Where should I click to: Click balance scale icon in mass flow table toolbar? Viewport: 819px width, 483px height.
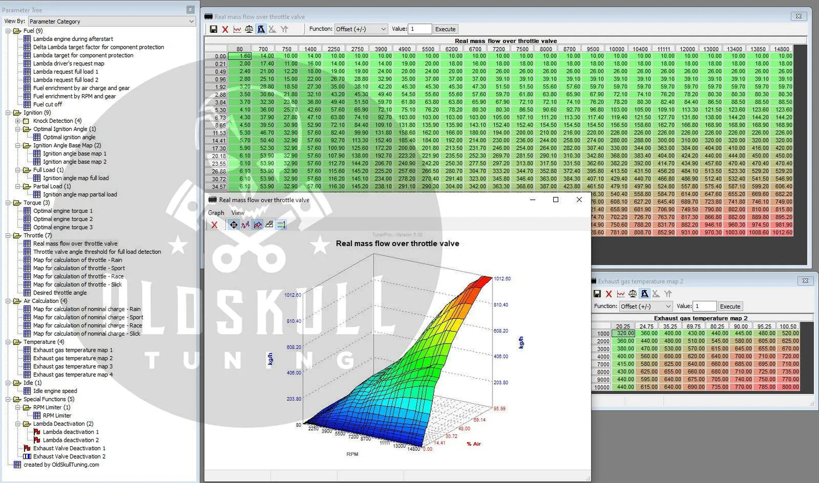[x=249, y=29]
